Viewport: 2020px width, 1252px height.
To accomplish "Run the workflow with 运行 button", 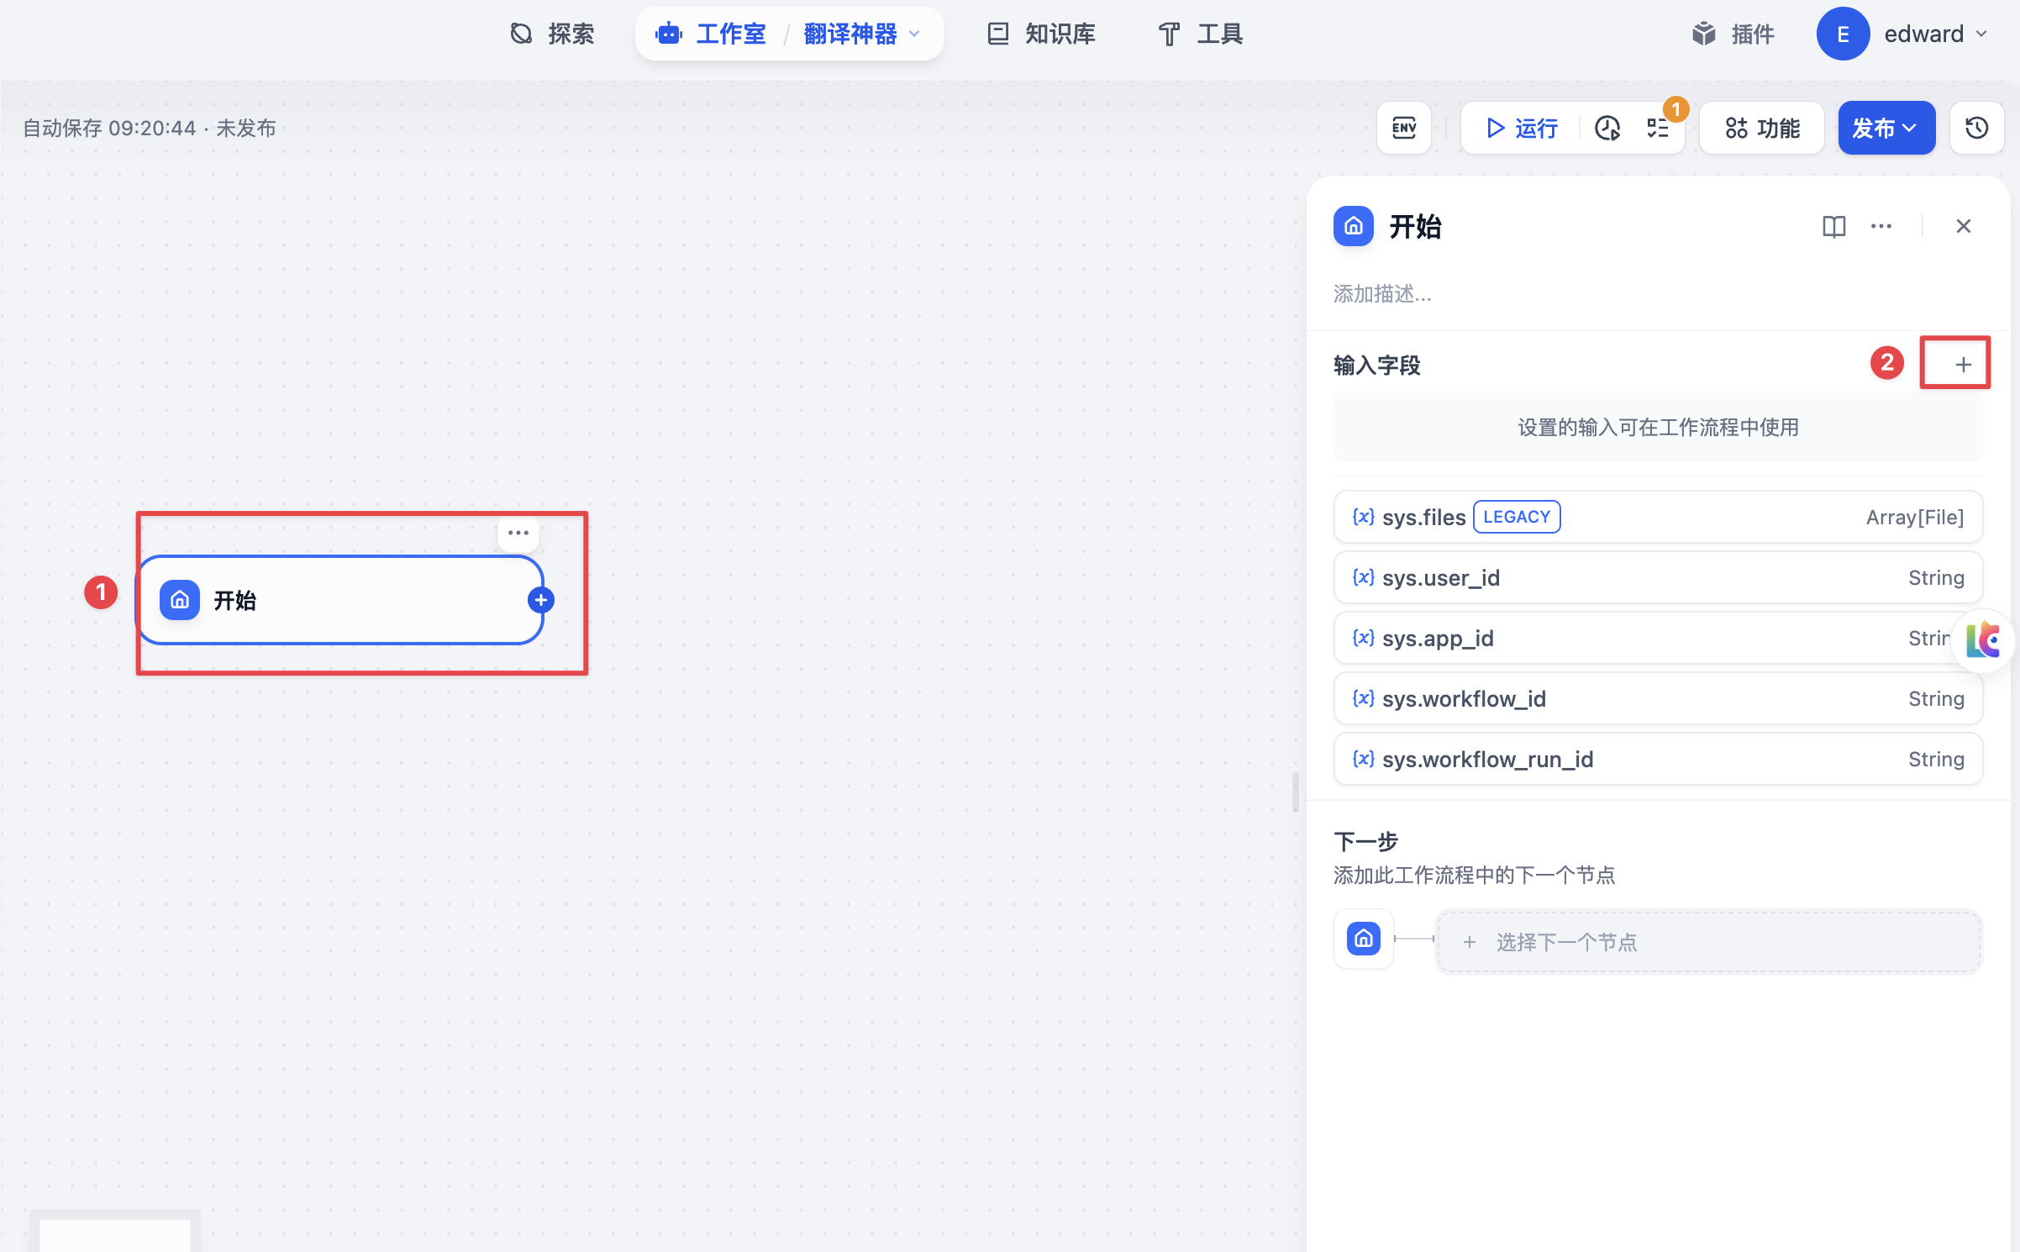I will coord(1521,128).
